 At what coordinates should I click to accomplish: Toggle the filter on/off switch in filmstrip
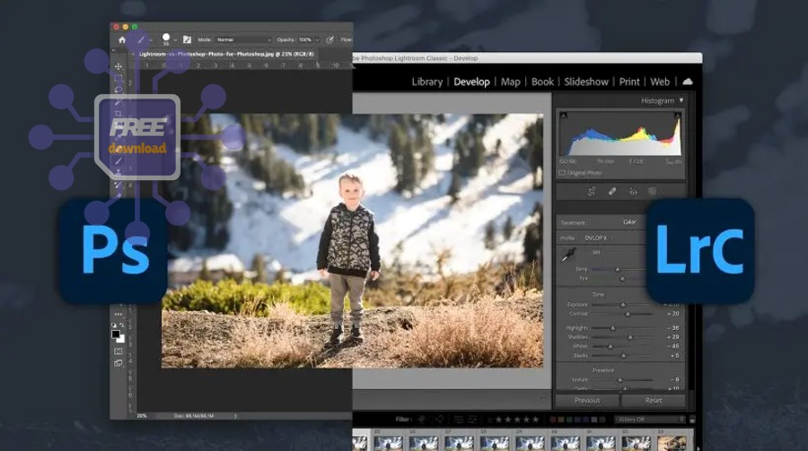tap(692, 420)
